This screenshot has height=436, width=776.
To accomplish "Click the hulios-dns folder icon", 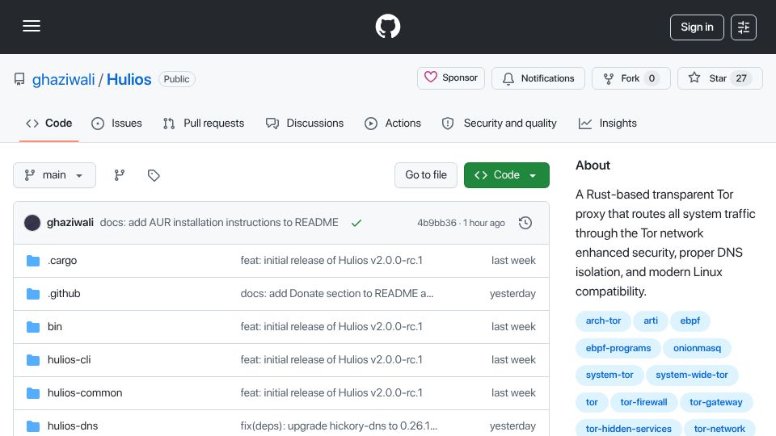I will (x=33, y=426).
